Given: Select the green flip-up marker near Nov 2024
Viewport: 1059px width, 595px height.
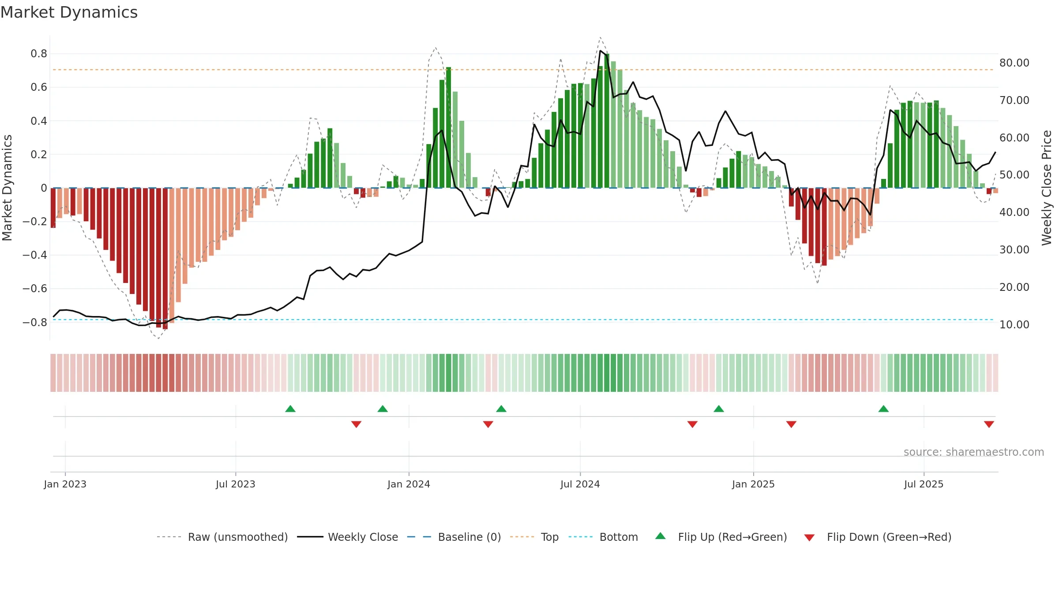Looking at the screenshot, I should tap(719, 409).
